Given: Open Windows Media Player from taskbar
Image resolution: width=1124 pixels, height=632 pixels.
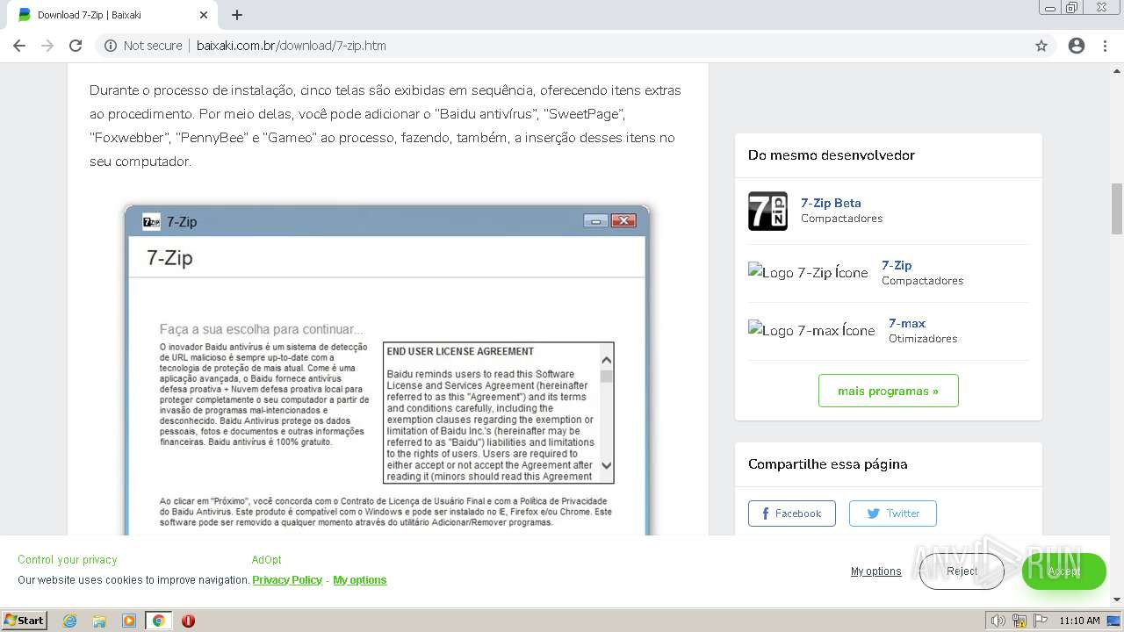Looking at the screenshot, I should [129, 621].
